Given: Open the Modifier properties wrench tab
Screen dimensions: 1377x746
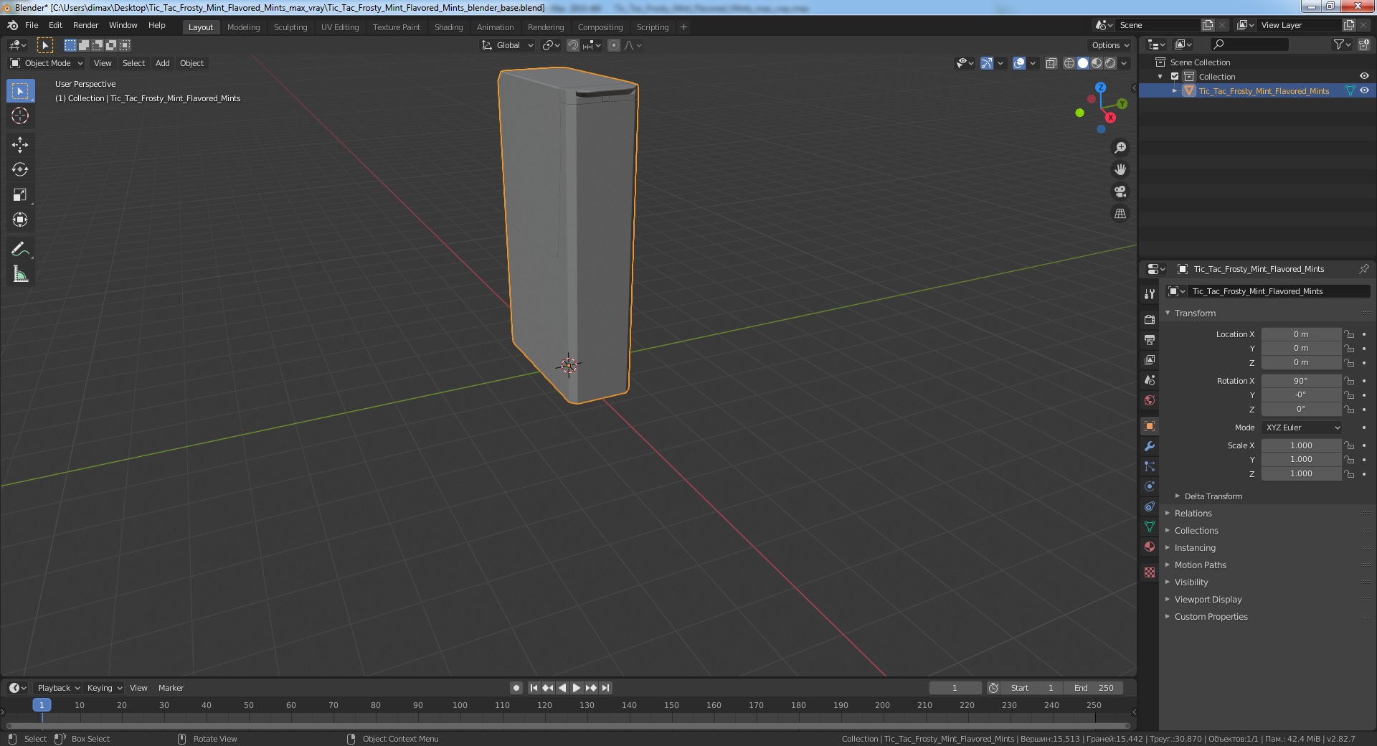Looking at the screenshot, I should tap(1150, 446).
